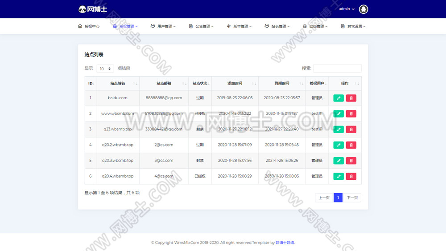Viewport: 446px width, 251px height.
Task: Click the baidu.com domain cell
Action: coord(118,97)
